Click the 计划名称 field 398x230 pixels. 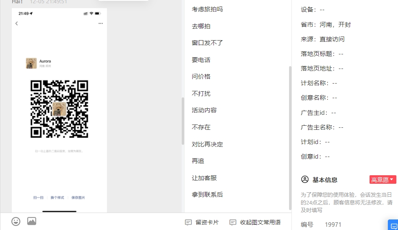tap(319, 83)
